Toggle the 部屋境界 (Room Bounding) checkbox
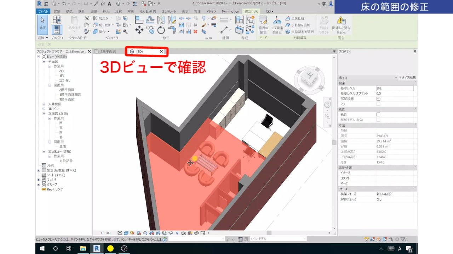453x254 pixels. click(x=379, y=99)
